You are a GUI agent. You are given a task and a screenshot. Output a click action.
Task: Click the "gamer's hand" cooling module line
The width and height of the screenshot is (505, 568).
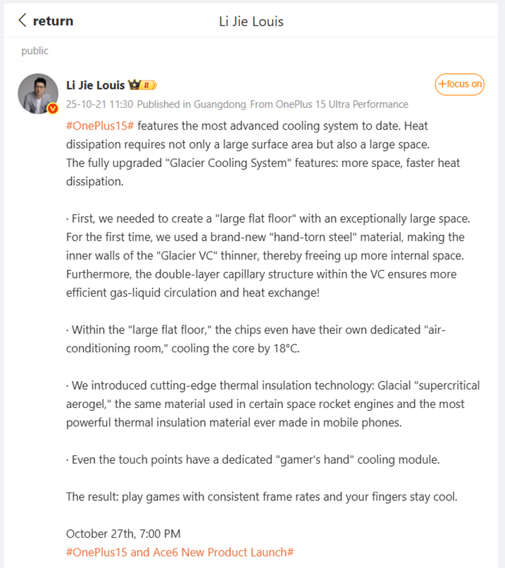pos(253,459)
